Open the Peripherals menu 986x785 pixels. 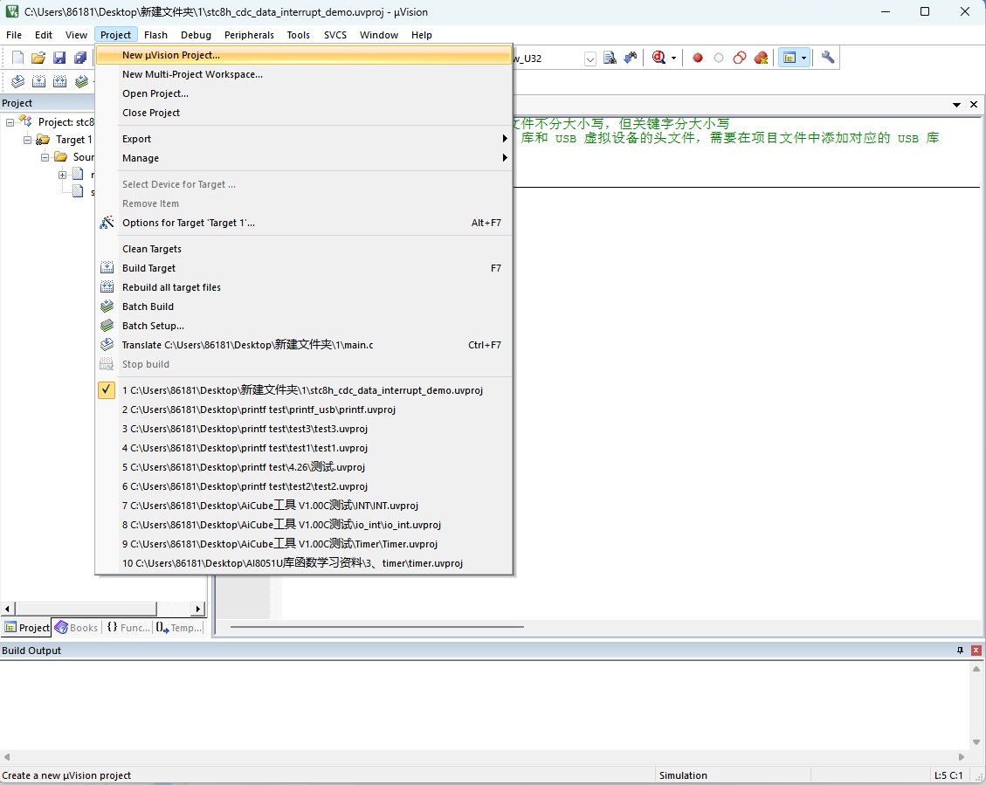coord(249,35)
